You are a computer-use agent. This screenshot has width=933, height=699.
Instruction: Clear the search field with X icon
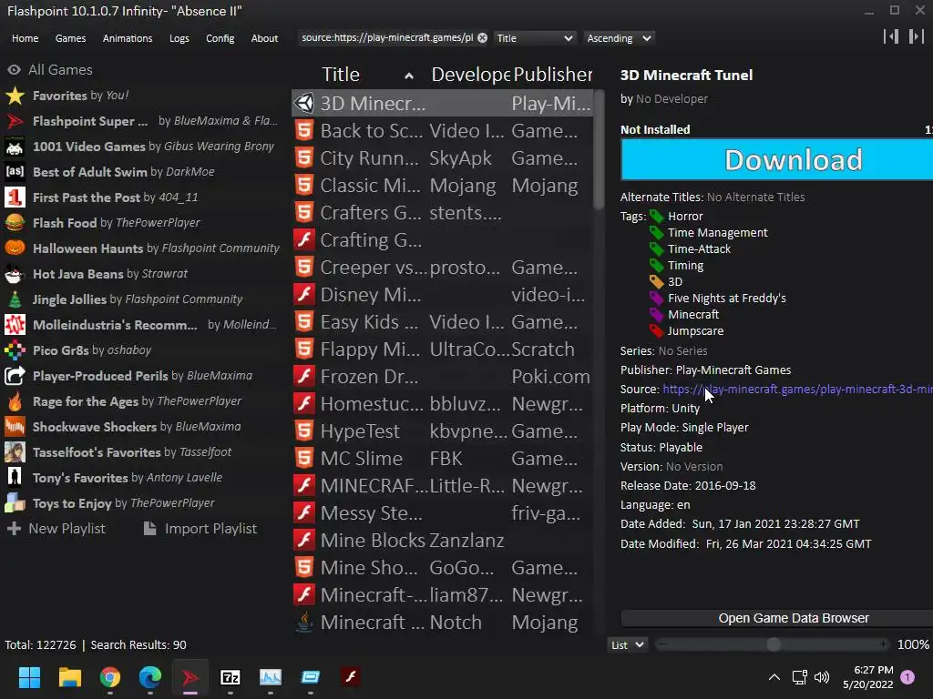(x=483, y=38)
